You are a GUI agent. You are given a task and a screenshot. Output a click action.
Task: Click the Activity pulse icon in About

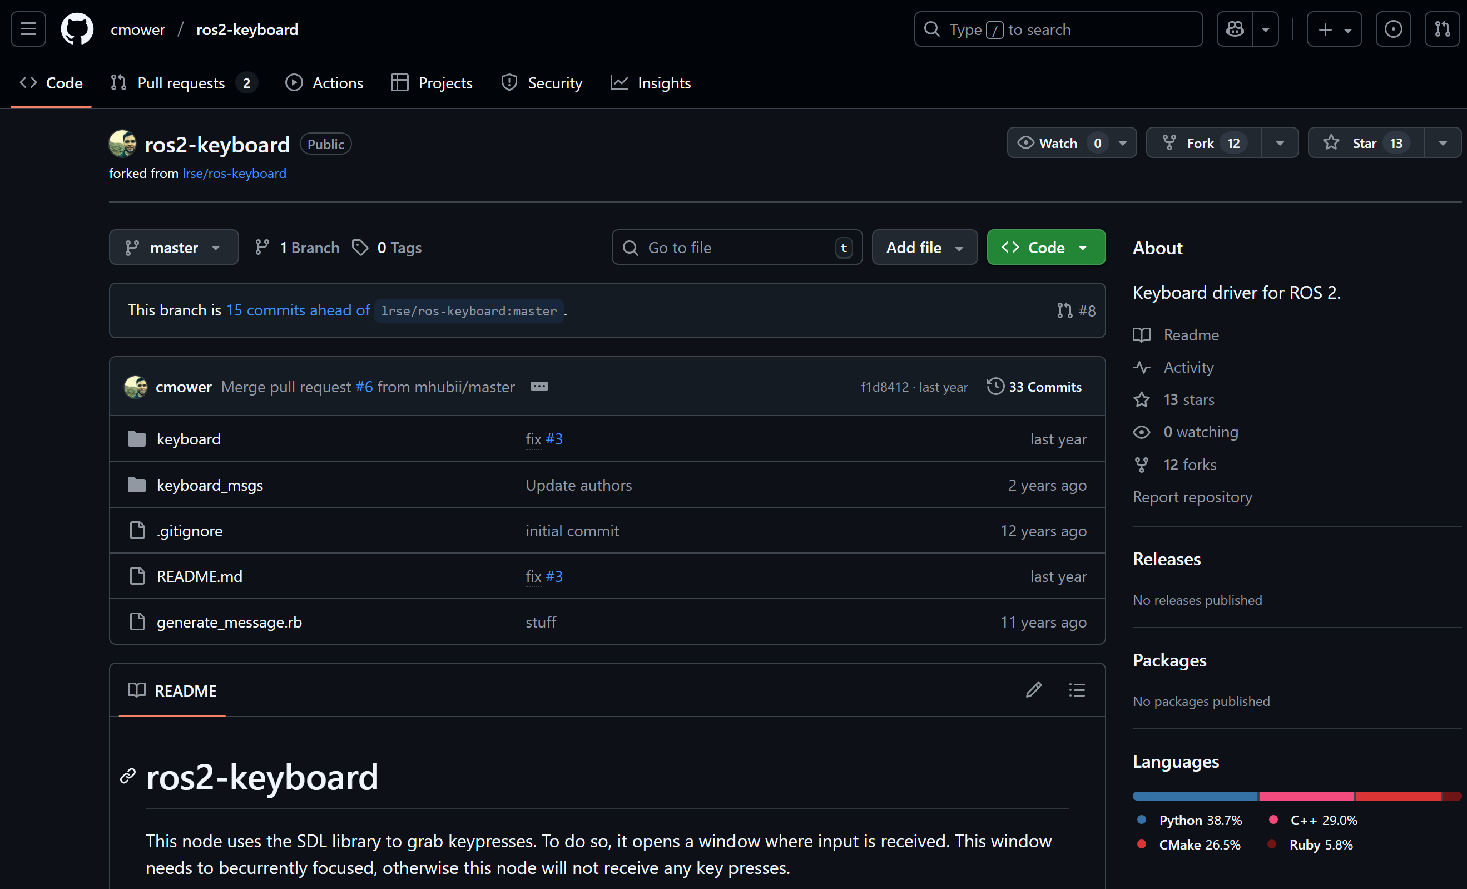tap(1141, 367)
